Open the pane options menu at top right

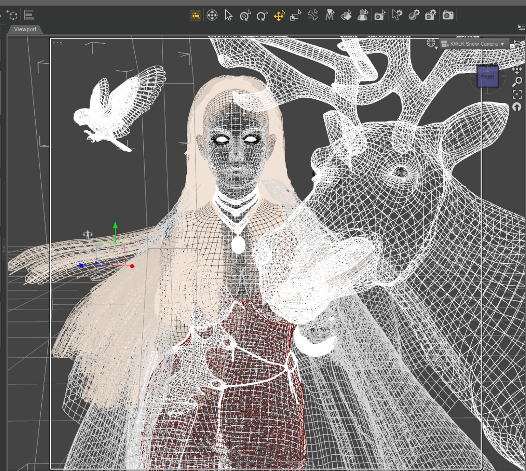pyautogui.click(x=521, y=28)
